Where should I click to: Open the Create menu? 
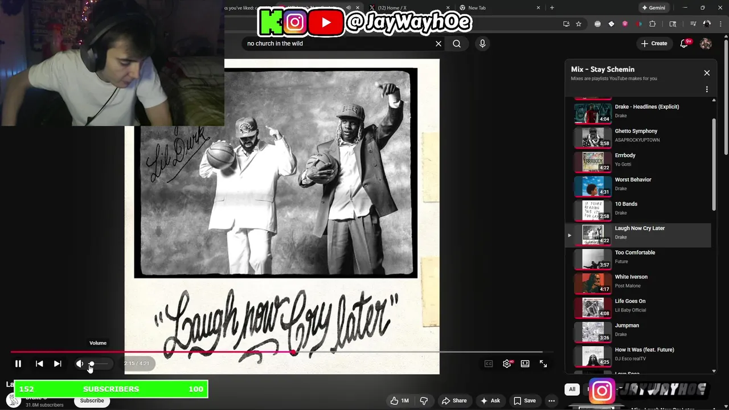(x=654, y=43)
